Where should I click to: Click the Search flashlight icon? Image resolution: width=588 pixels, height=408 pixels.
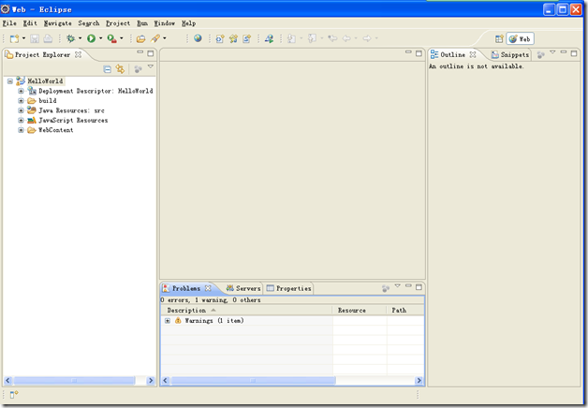(x=154, y=38)
